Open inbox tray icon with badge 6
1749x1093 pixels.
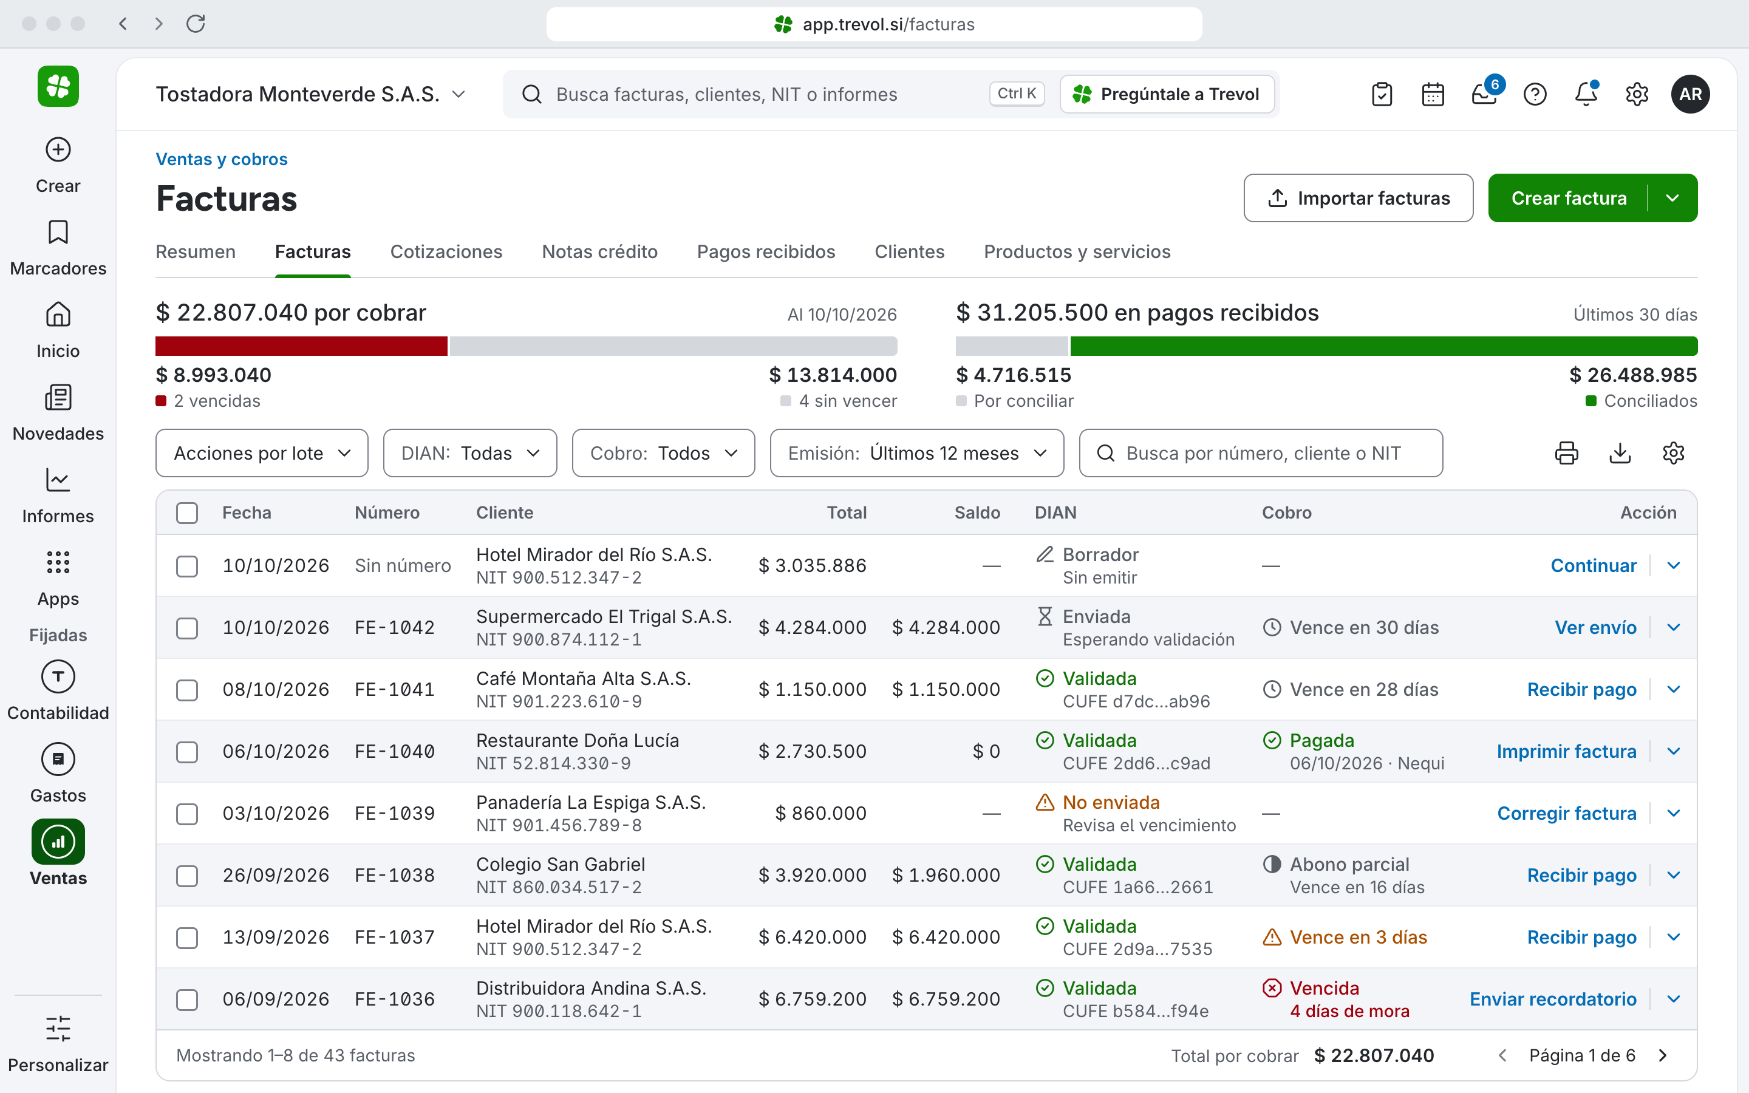click(x=1484, y=94)
